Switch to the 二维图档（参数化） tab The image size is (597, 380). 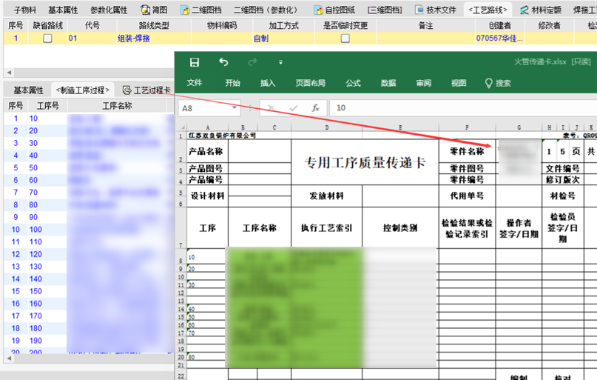coord(266,10)
